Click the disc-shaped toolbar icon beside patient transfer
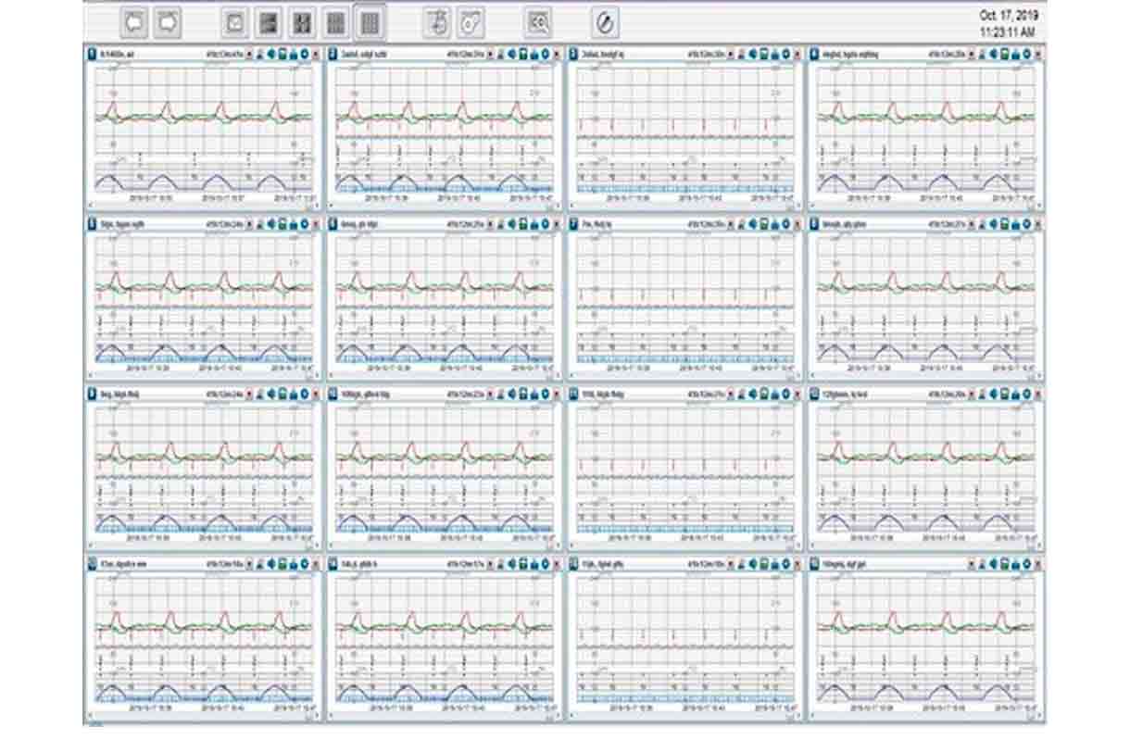Viewport: 1130px width, 752px height. tap(471, 21)
